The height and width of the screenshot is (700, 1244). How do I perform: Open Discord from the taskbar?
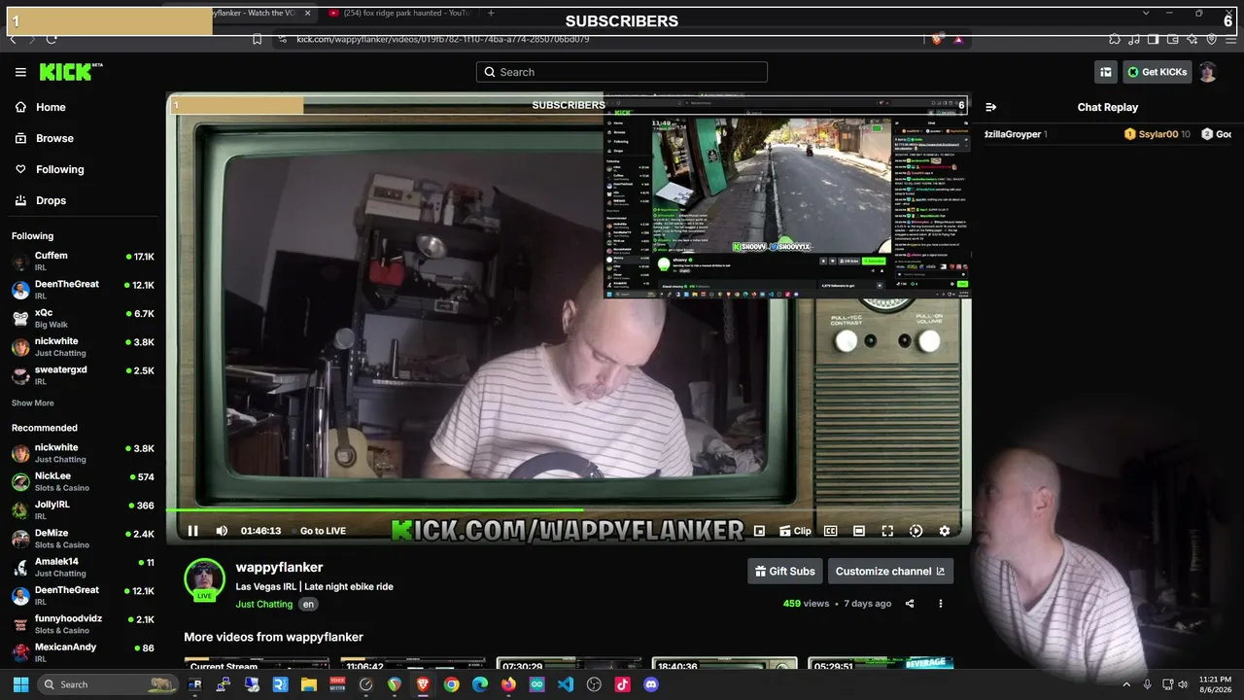[x=651, y=684]
